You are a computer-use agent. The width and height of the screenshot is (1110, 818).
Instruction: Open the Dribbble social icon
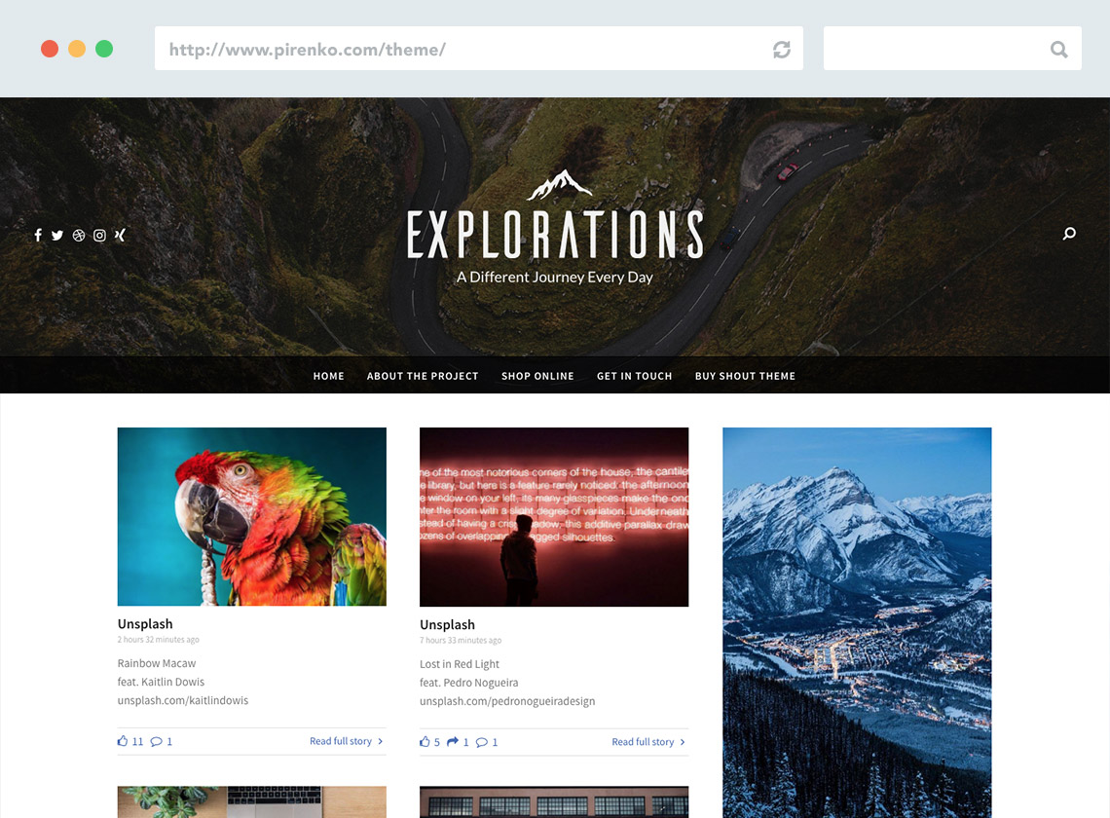point(79,235)
